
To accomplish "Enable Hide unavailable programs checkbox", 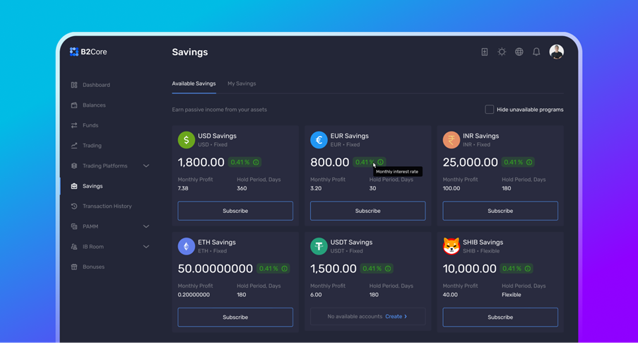I will (x=489, y=110).
